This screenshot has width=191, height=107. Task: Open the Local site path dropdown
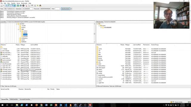tap(95, 22)
